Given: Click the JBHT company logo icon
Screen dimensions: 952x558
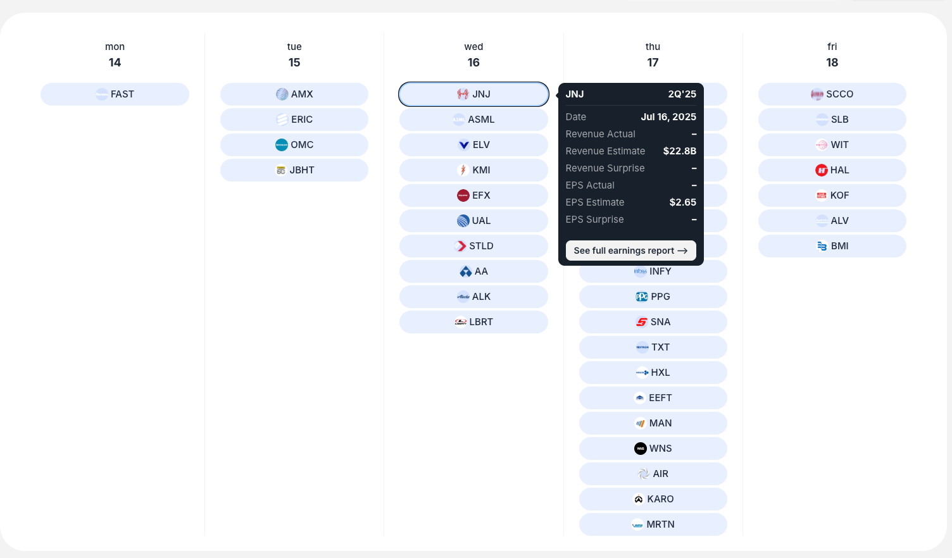Looking at the screenshot, I should [281, 170].
